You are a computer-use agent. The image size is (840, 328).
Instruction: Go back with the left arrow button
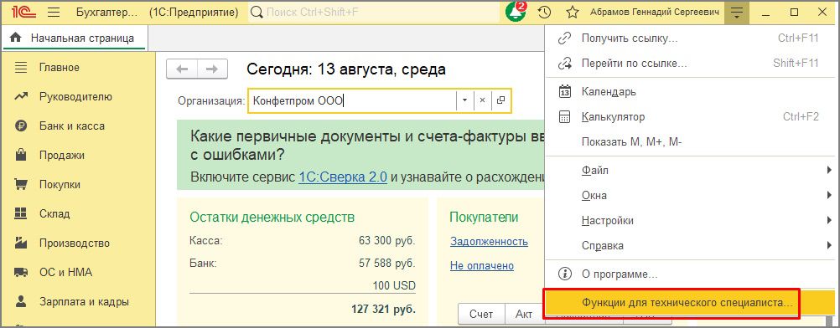(x=182, y=69)
